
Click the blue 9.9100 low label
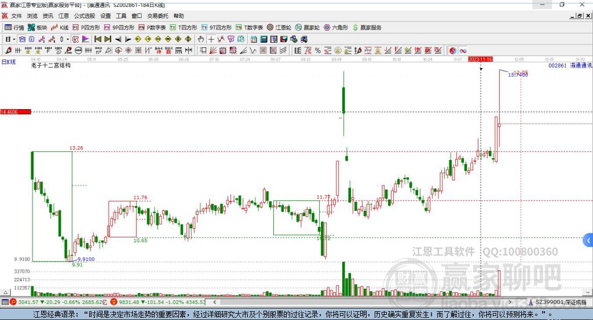(x=86, y=259)
